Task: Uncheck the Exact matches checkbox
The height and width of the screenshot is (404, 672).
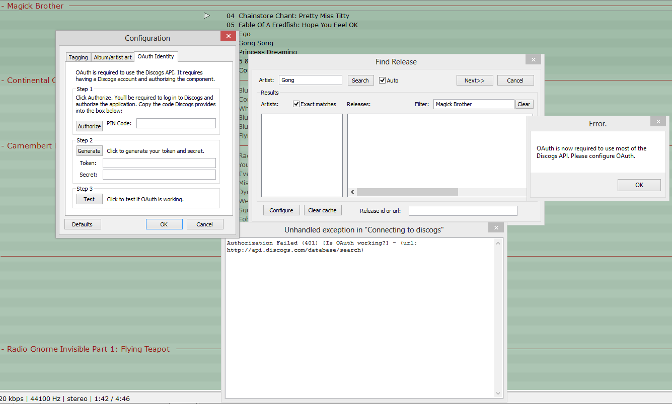Action: 296,104
